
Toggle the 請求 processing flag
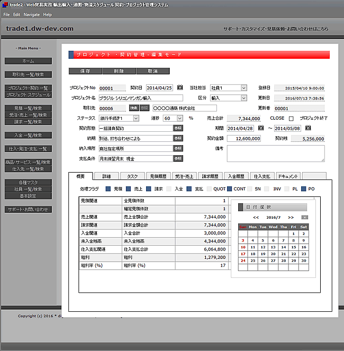(148, 188)
